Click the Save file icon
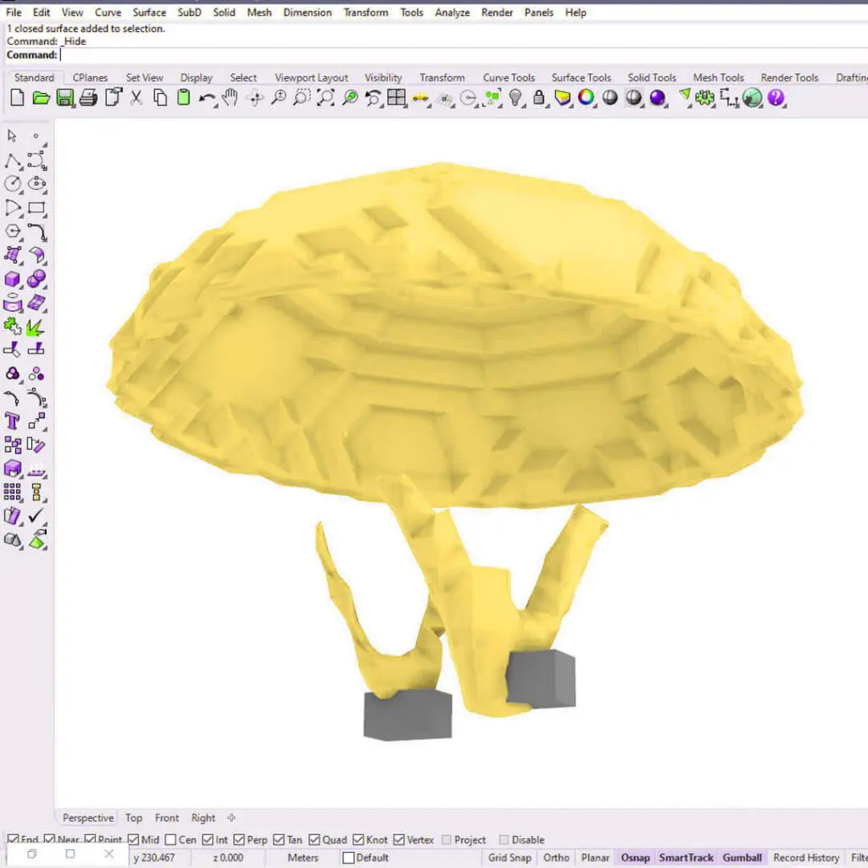This screenshot has height=868, width=868. point(64,98)
